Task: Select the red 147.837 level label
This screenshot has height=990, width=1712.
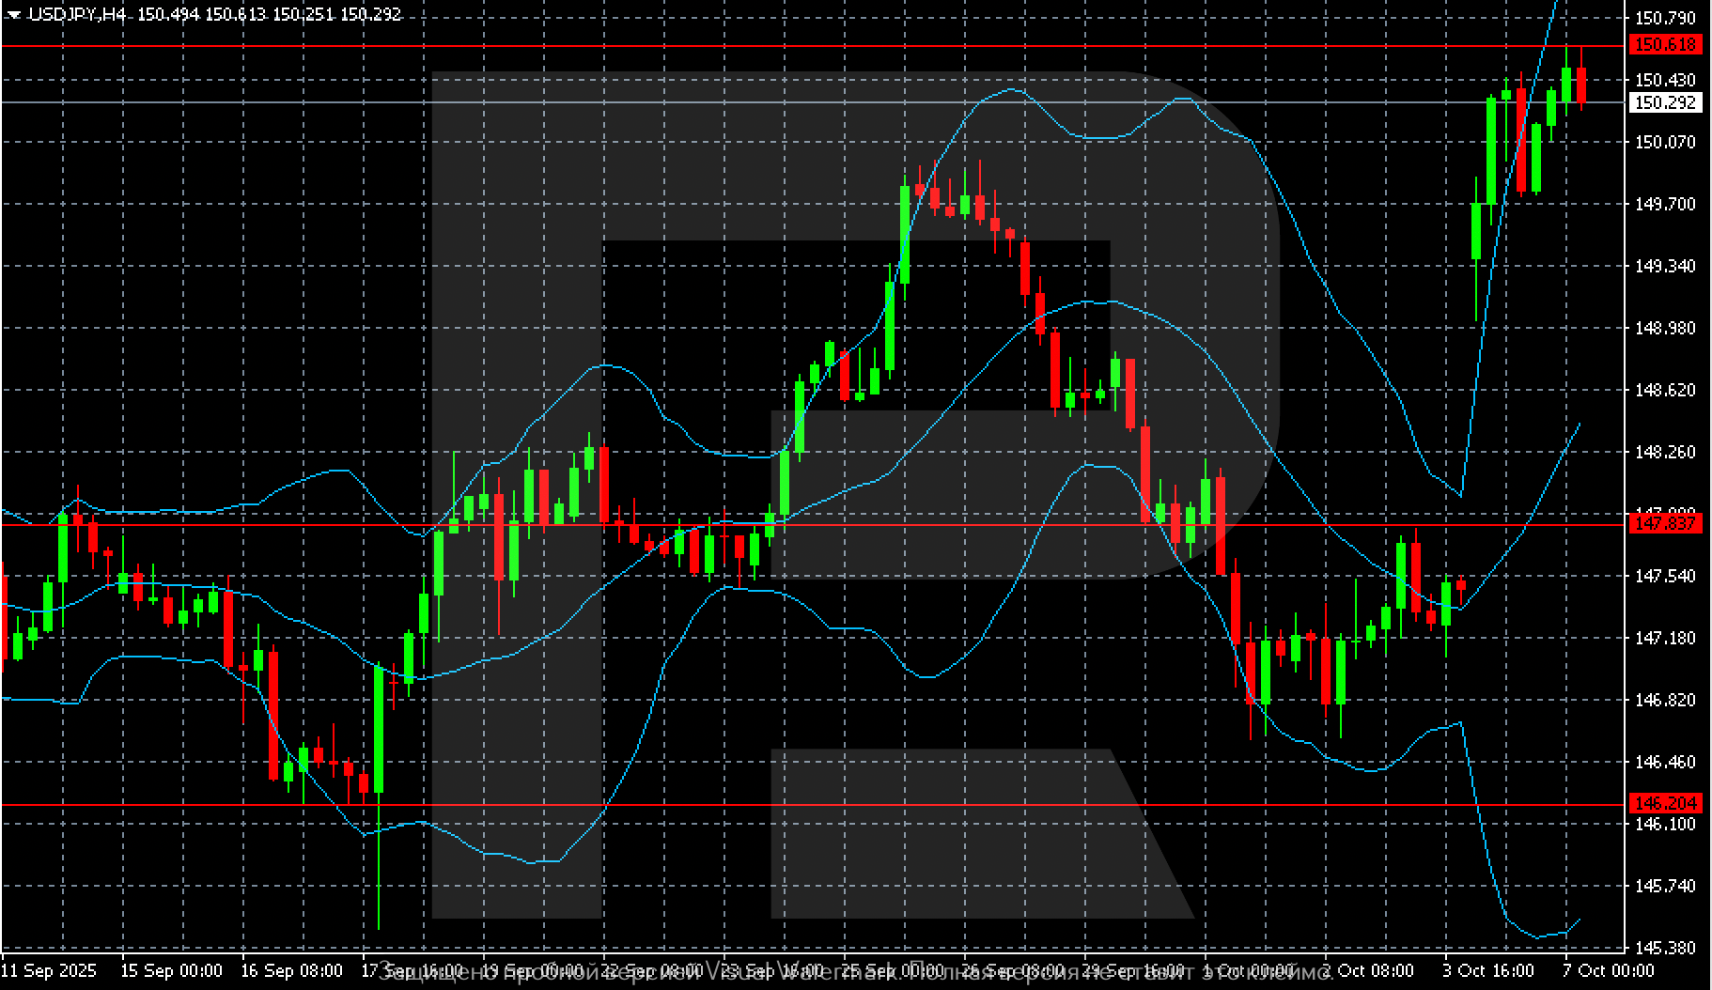Action: pyautogui.click(x=1665, y=524)
